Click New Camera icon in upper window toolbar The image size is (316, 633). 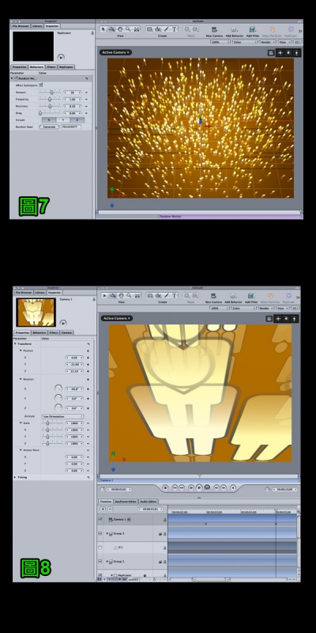pos(214,29)
